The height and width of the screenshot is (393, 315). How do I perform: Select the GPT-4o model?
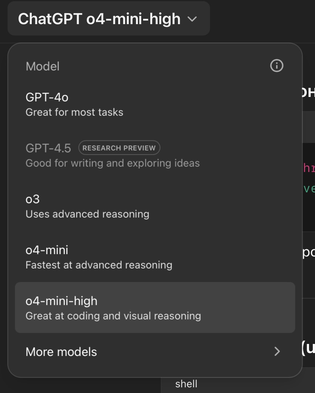coord(155,104)
